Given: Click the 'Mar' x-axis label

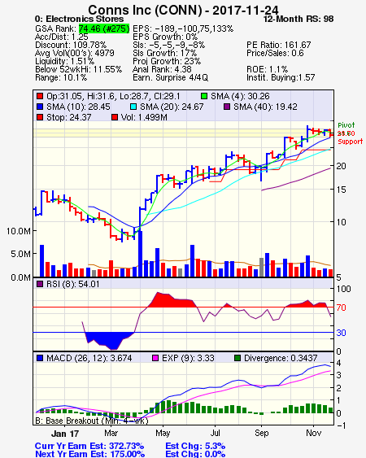Looking at the screenshot, I should (111, 433).
